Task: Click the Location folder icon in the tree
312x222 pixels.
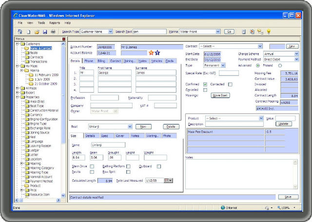Action: 27,159
